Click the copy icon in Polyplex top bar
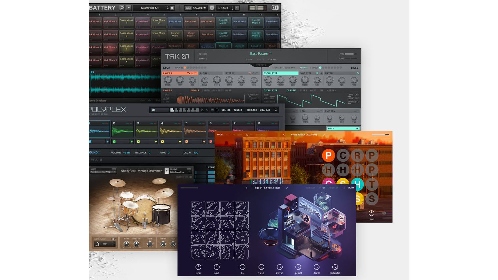The image size is (498, 280). pos(202,110)
